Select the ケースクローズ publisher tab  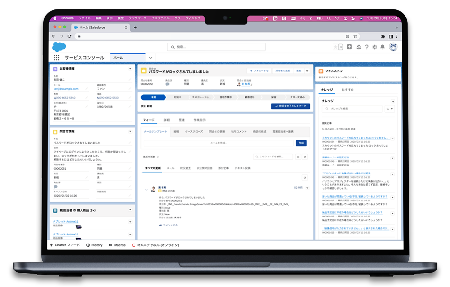coord(194,132)
